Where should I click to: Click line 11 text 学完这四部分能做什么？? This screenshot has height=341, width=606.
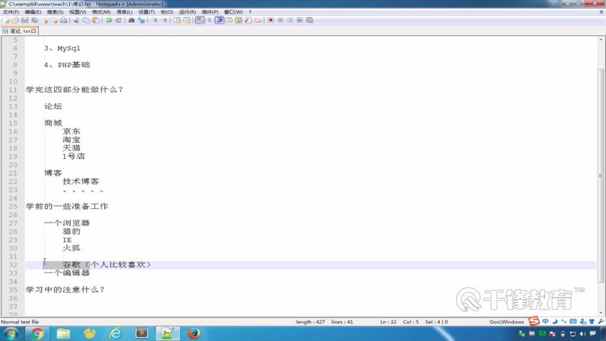(x=74, y=90)
